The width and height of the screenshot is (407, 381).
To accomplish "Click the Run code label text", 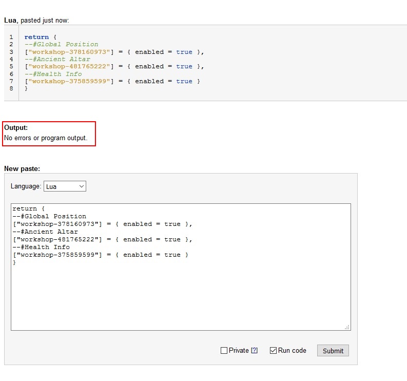I will [x=292, y=351].
